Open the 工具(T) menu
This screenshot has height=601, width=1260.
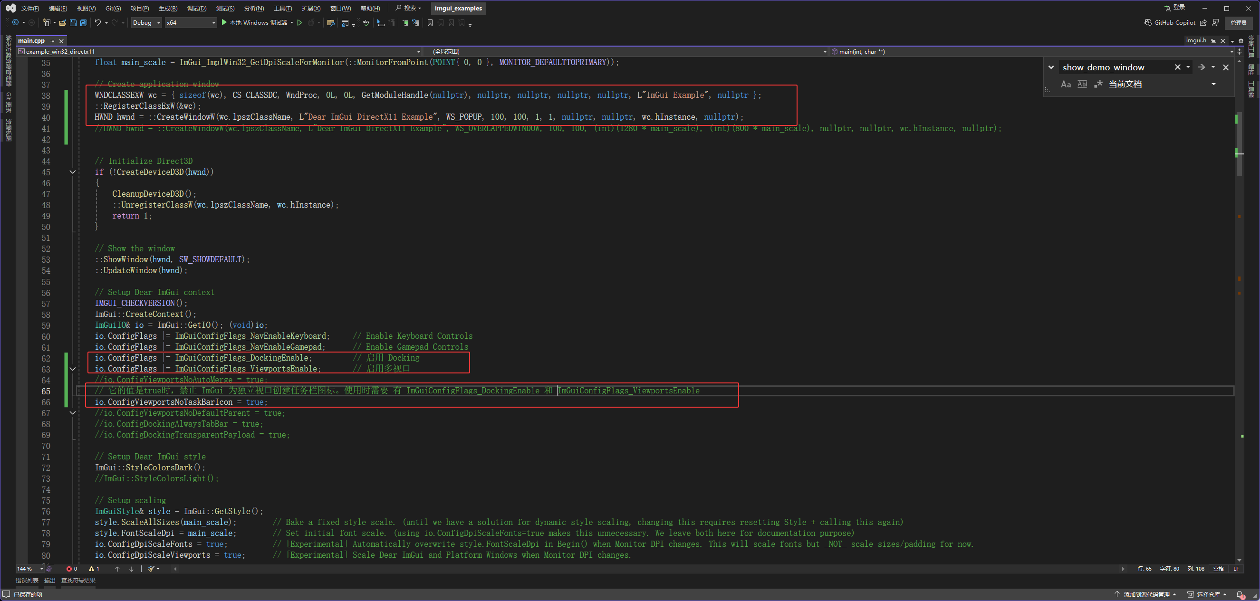(x=283, y=8)
